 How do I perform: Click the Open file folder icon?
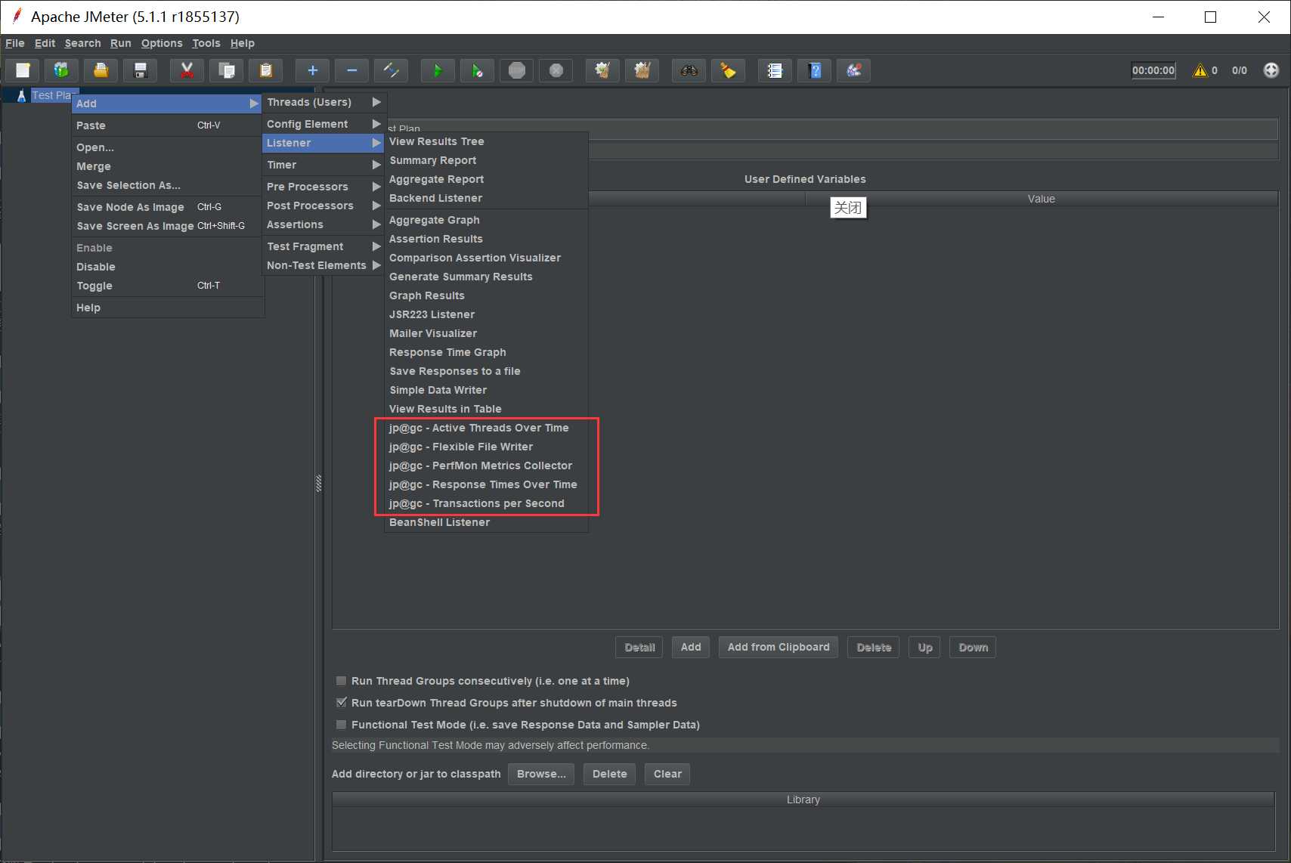pos(101,70)
